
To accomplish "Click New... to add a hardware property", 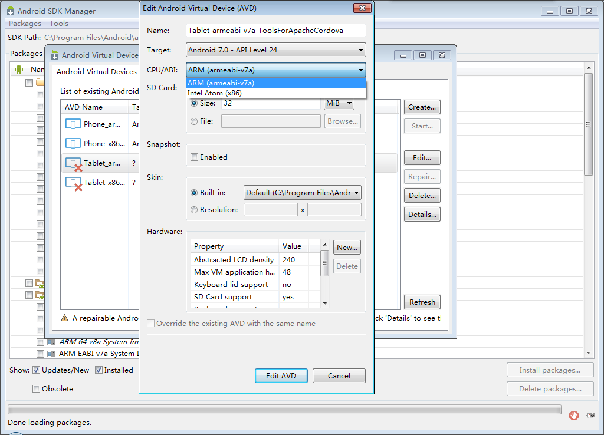I will pyautogui.click(x=347, y=248).
